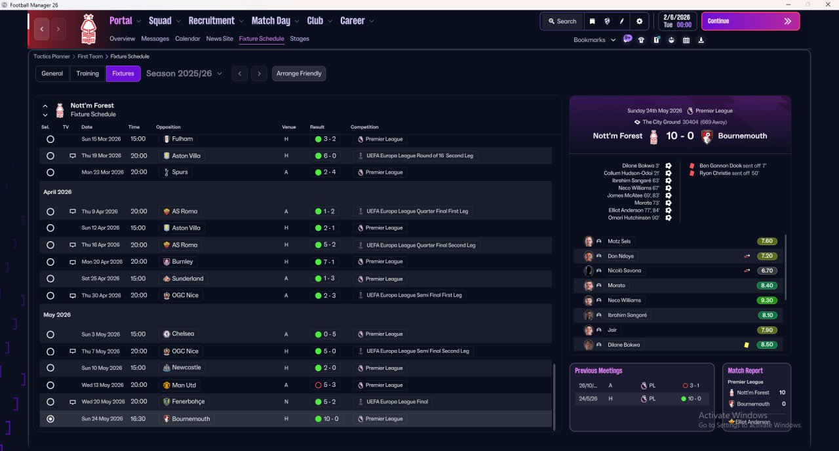Open the Match Day dropdown menu
This screenshot has width=839, height=451.
pyautogui.click(x=275, y=21)
